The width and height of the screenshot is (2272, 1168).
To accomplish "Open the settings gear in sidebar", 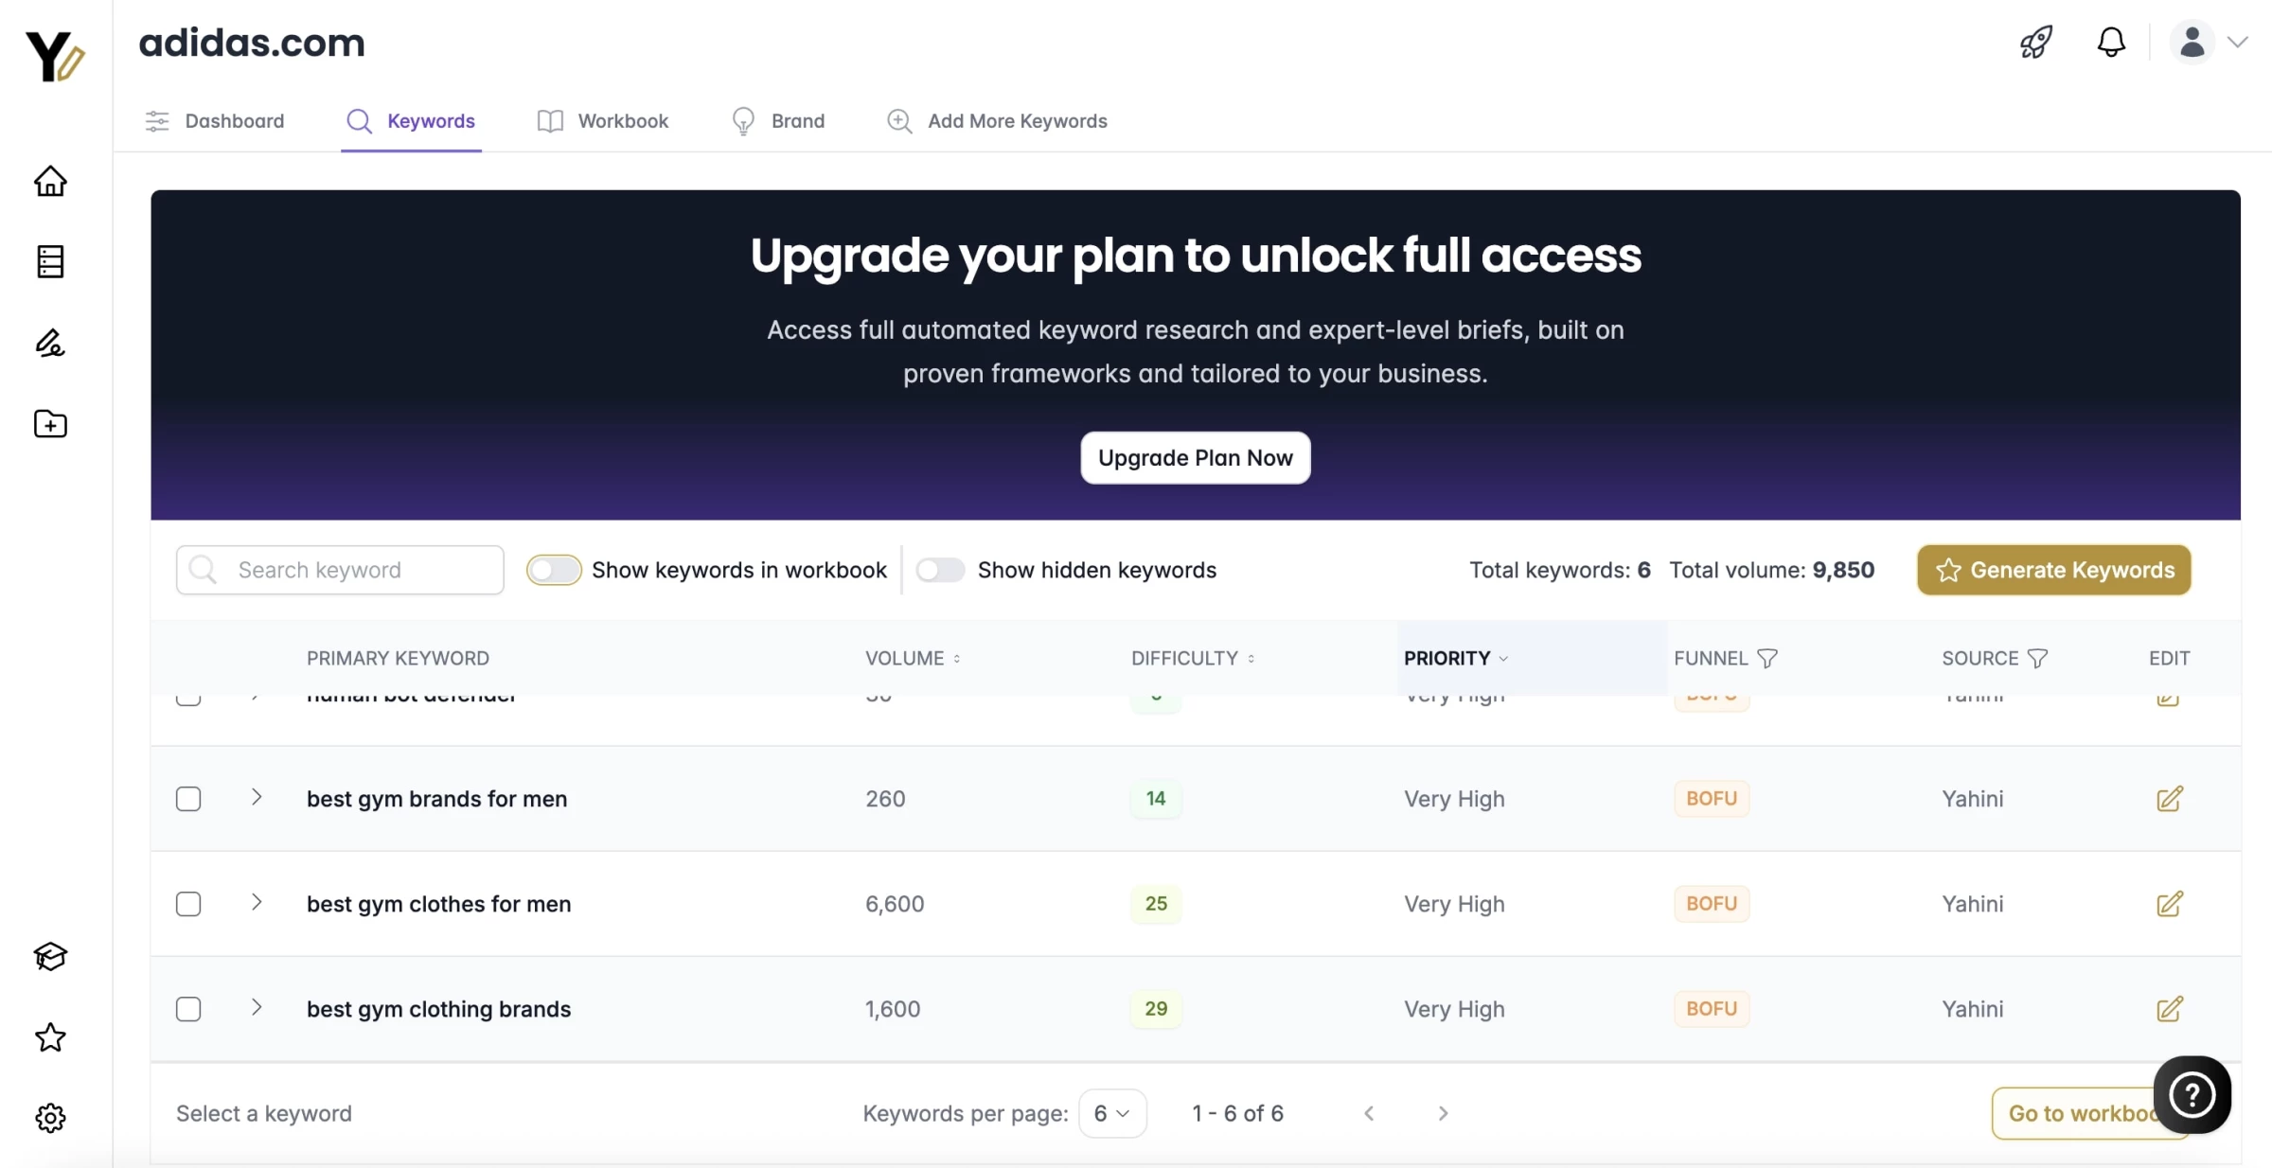I will coord(50,1118).
